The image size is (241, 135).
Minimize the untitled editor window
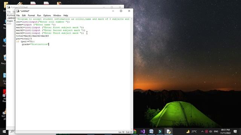click(x=113, y=11)
